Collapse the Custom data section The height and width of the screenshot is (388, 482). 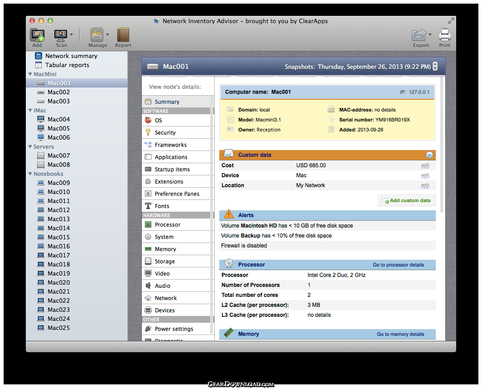point(429,155)
